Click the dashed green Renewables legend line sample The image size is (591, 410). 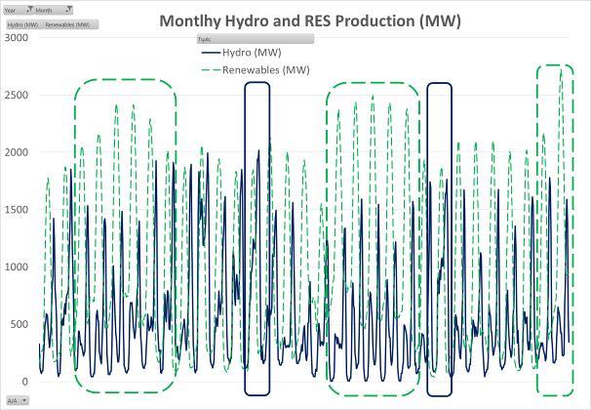(211, 70)
